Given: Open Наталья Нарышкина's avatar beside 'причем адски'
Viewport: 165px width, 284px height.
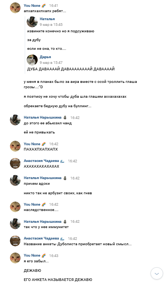Looking at the screenshot, I should click(x=15, y=180).
